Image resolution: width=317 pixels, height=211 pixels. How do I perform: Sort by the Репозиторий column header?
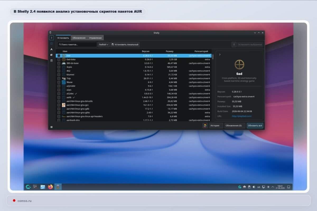pos(201,51)
